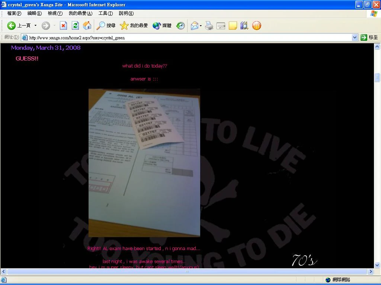The width and height of the screenshot is (381, 285).
Task: Go to Home page icon
Action: (87, 26)
